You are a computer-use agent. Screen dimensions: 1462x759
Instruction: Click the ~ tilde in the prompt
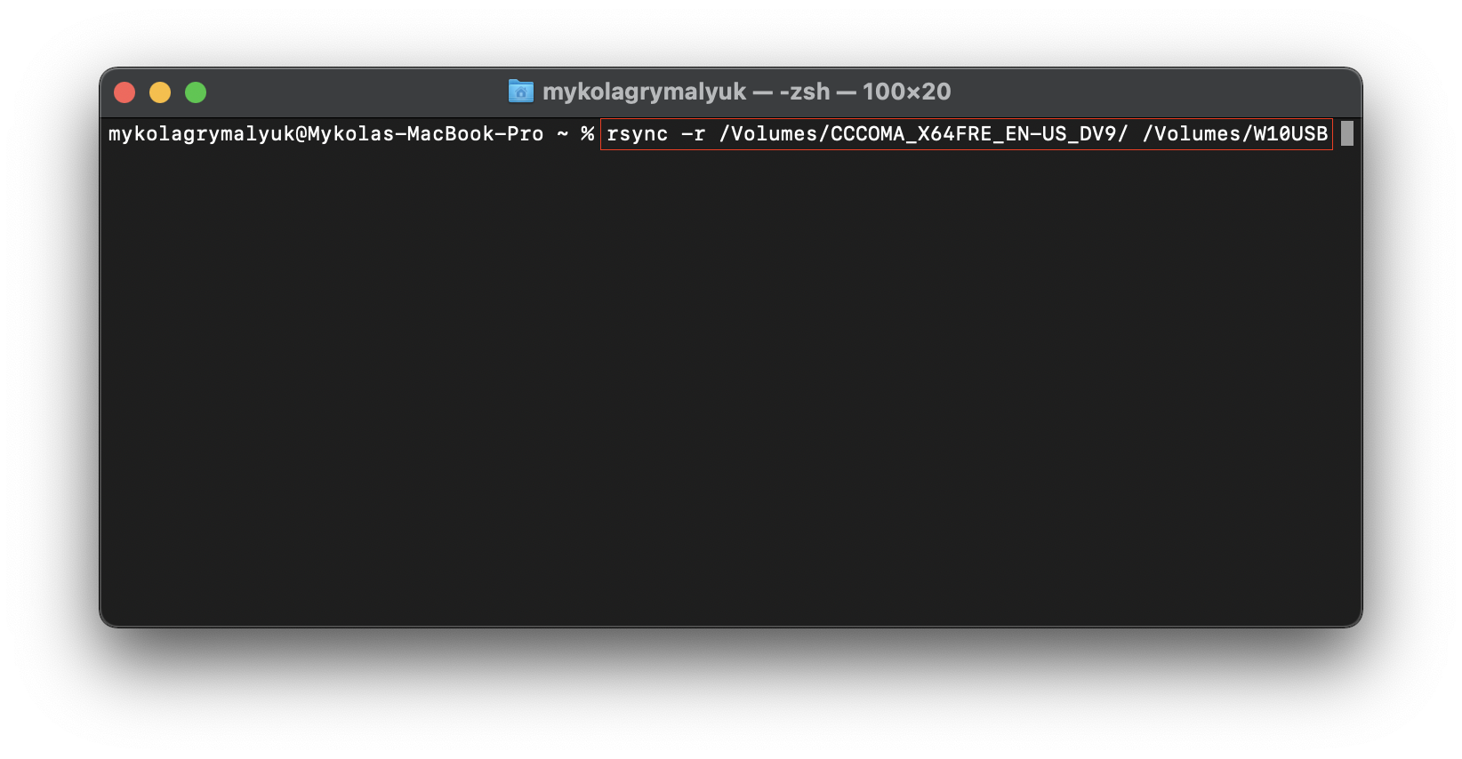(x=563, y=134)
